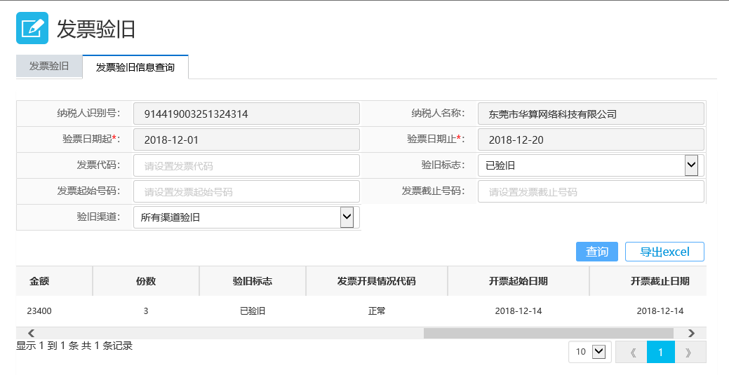This screenshot has width=729, height=375.
Task: Go to next page with » icon
Action: pyautogui.click(x=690, y=353)
